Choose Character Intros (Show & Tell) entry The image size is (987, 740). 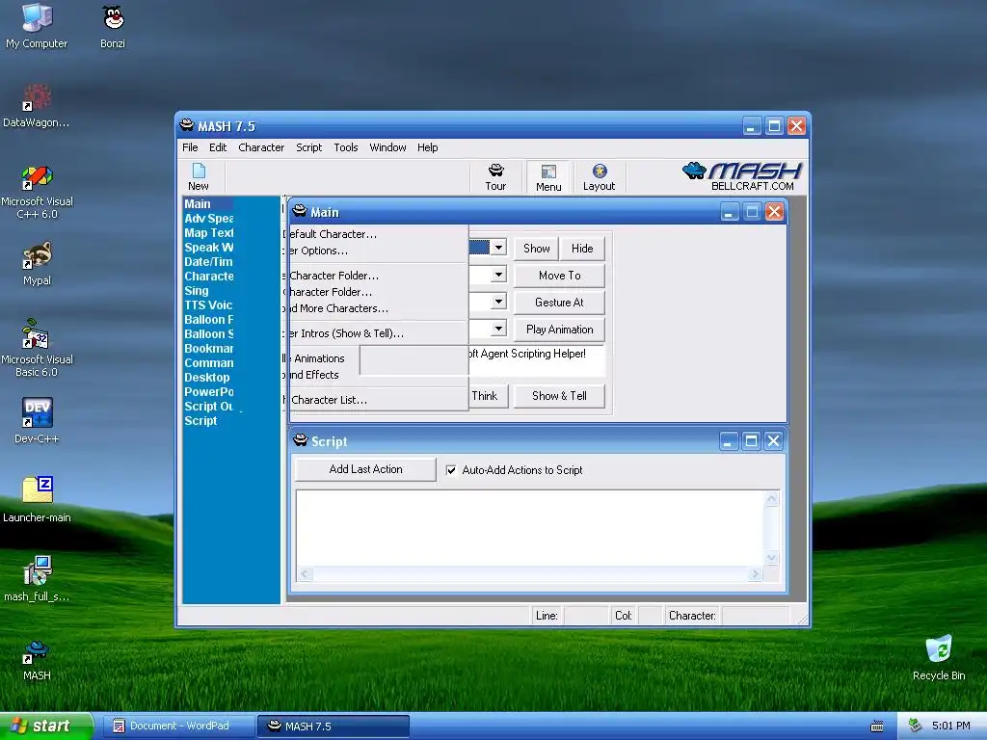375,333
